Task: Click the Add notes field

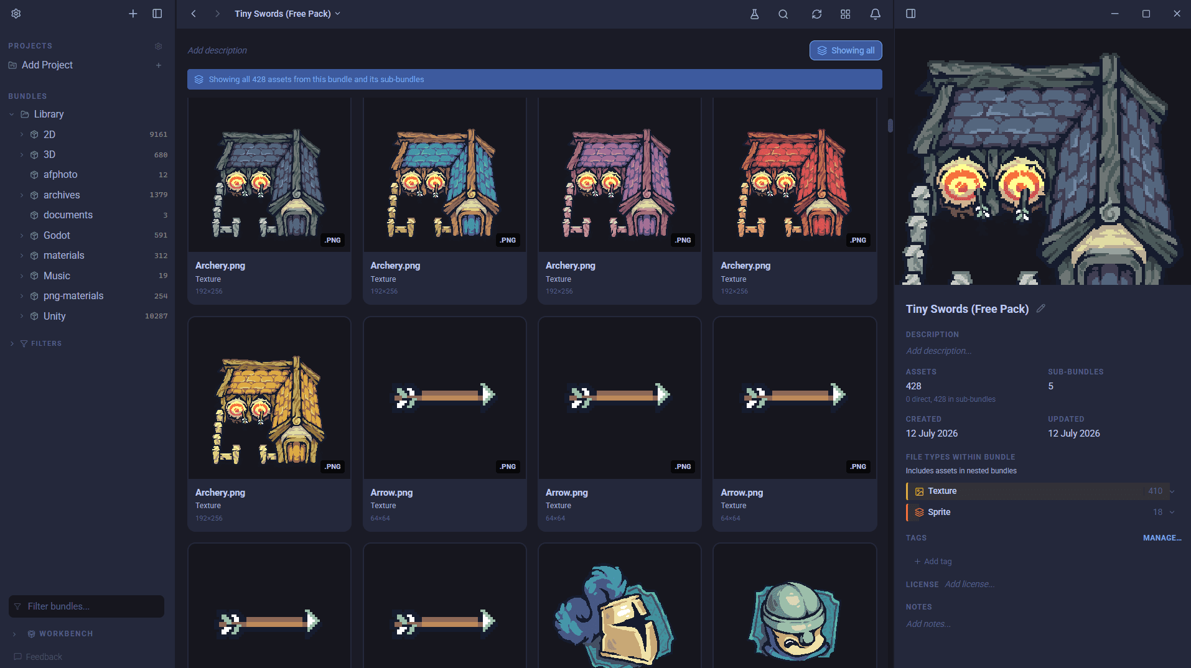Action: tap(928, 624)
